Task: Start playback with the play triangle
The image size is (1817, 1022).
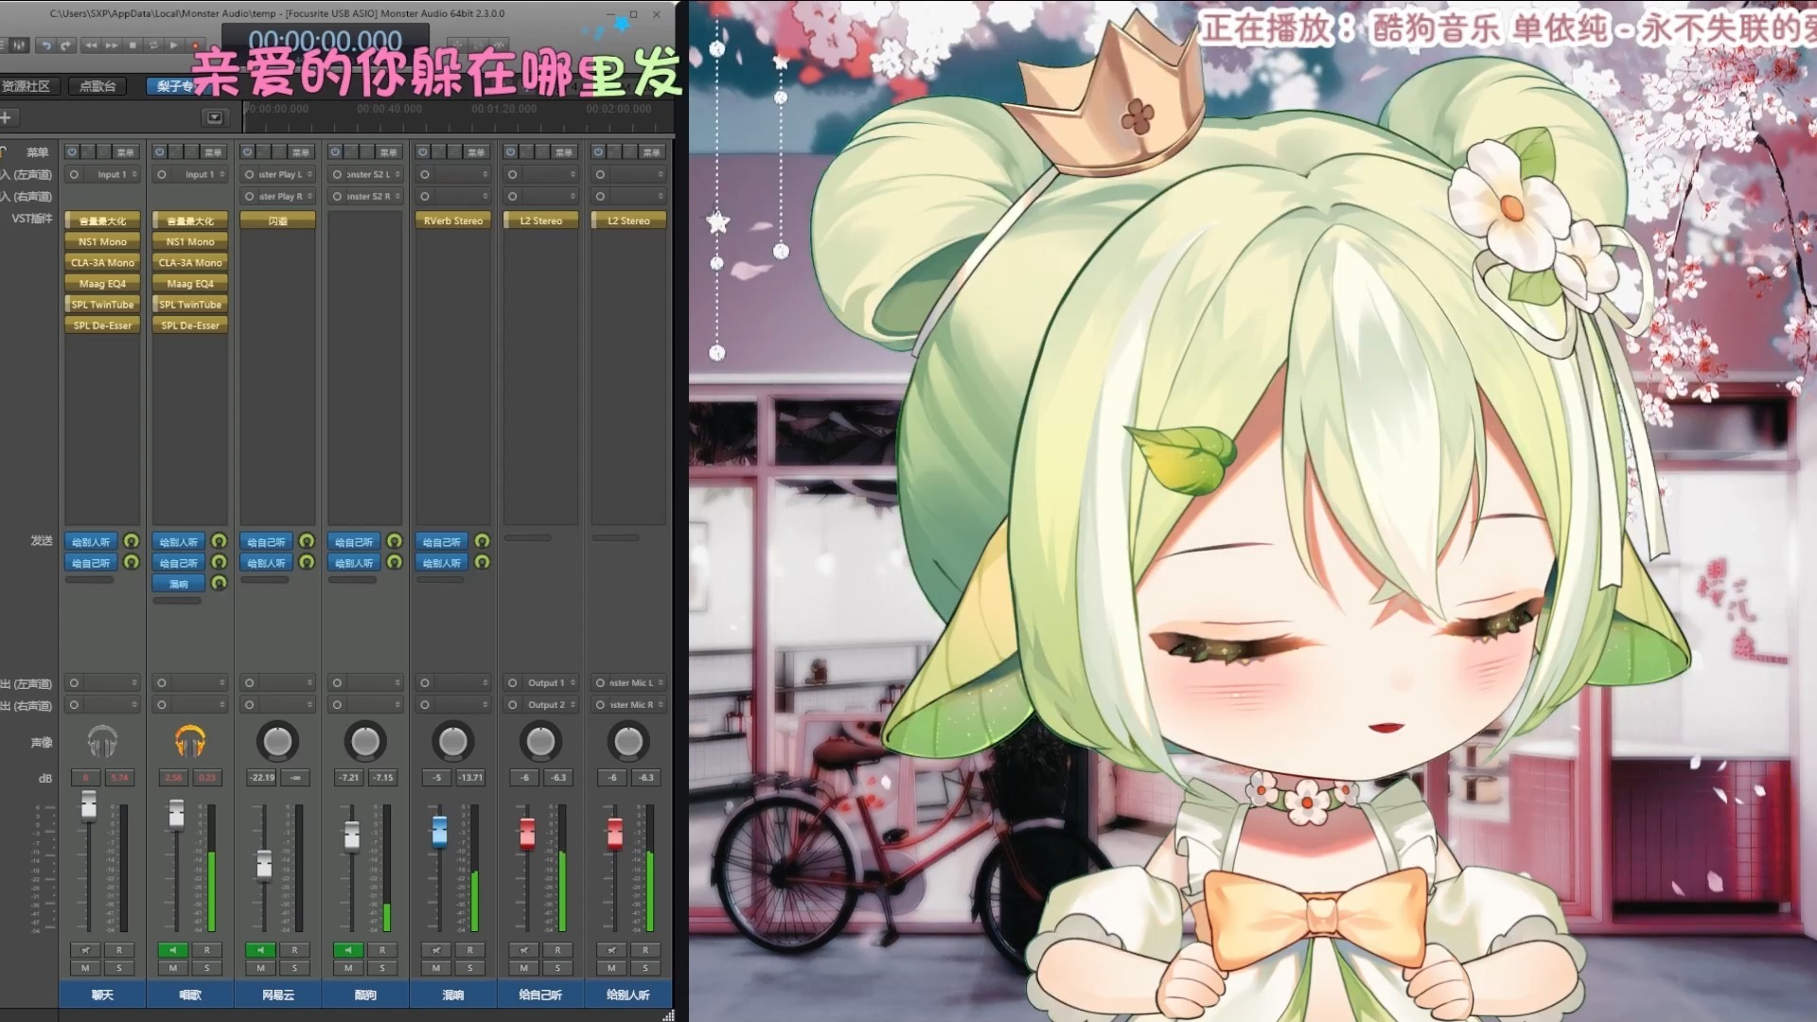Action: 174,45
